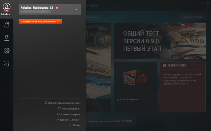Click the PT badge next to account name
The height and width of the screenshot is (131, 211).
(57, 8)
